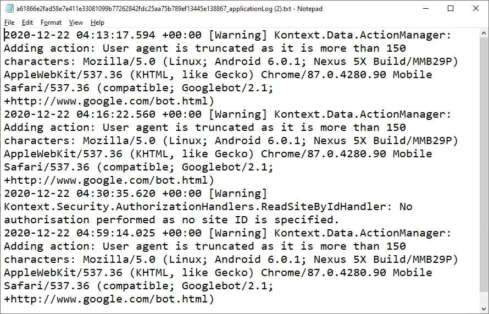Open the Help menu
The height and width of the screenshot is (314, 489).
[97, 23]
